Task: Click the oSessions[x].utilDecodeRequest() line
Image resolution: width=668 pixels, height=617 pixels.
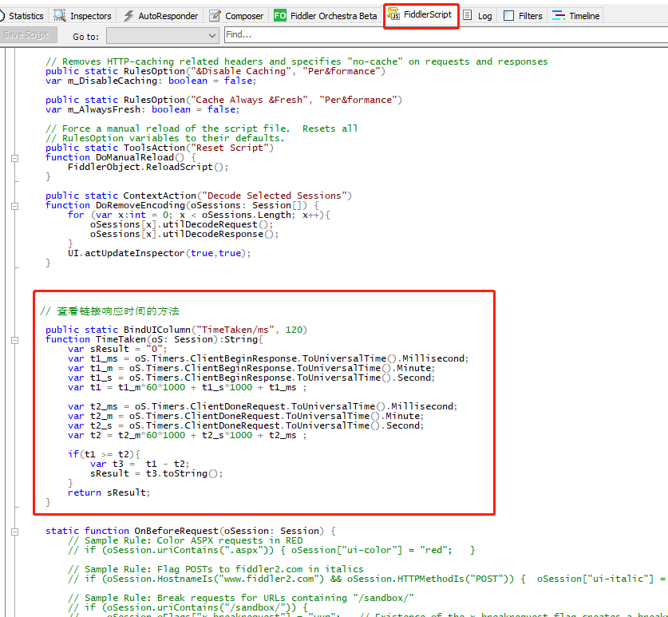Action: tap(181, 224)
